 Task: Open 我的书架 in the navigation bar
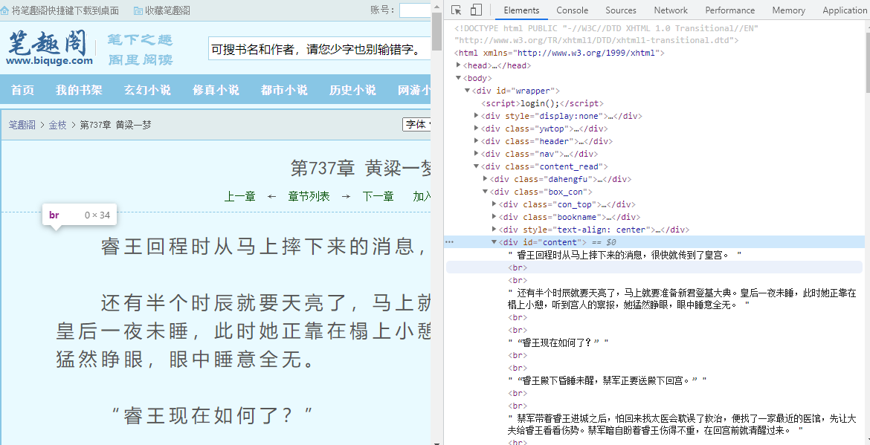tap(79, 90)
